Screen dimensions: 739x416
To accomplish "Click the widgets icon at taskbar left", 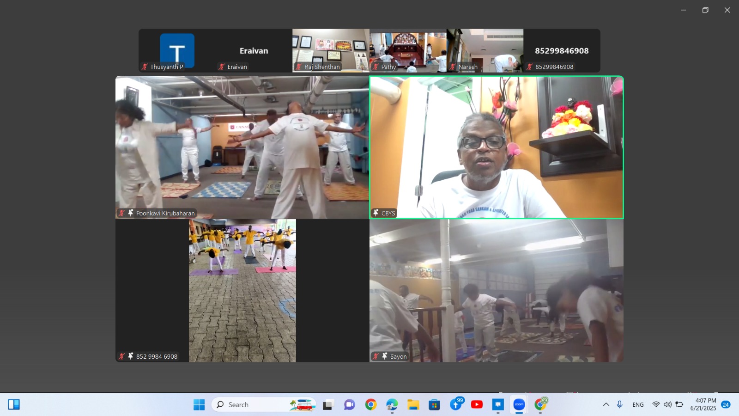I will click(x=14, y=404).
